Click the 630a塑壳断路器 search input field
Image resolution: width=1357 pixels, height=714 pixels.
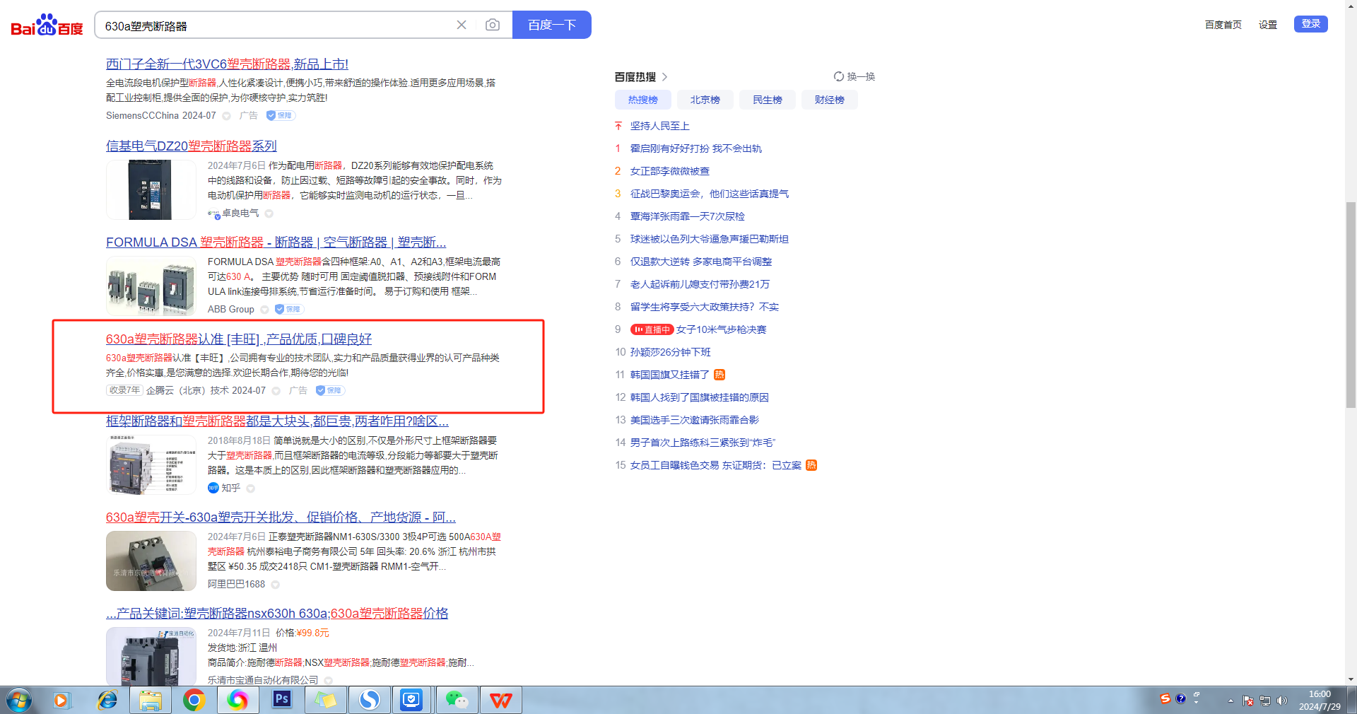tap(276, 25)
